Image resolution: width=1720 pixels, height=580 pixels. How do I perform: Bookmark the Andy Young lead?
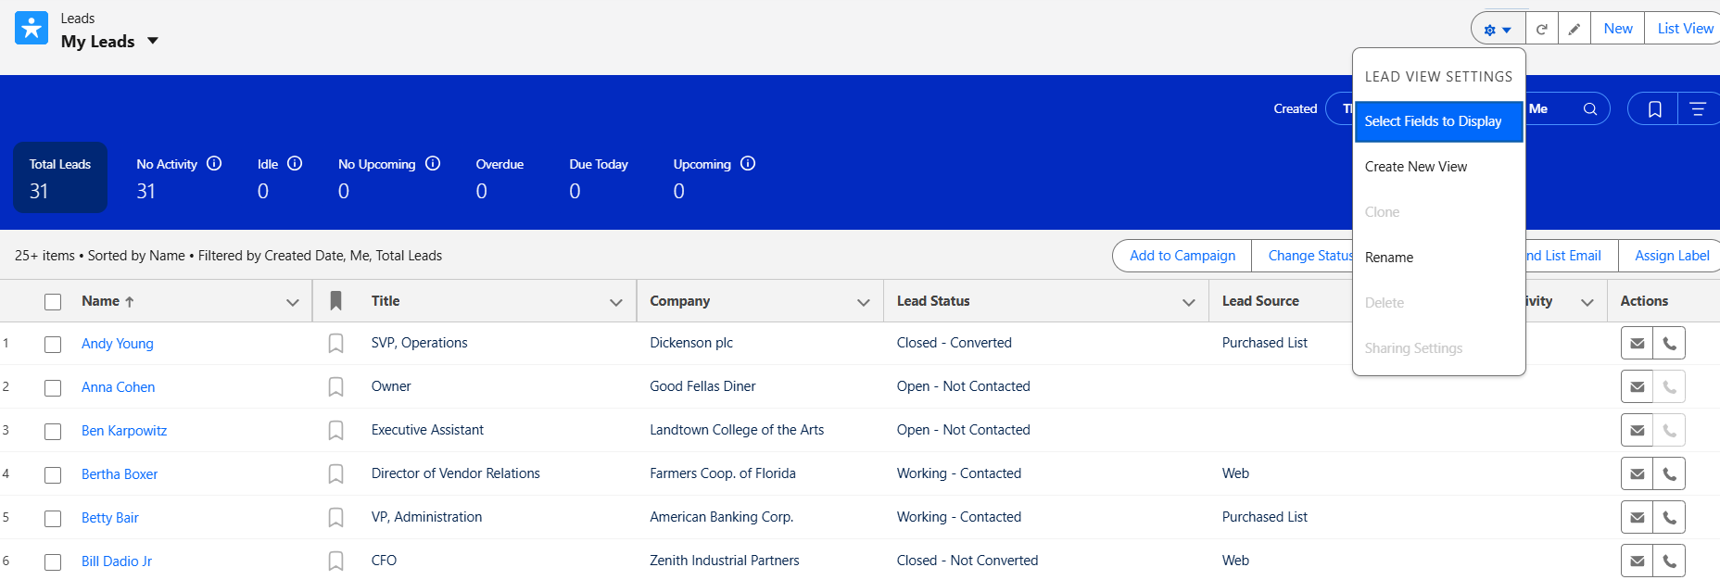pos(335,344)
